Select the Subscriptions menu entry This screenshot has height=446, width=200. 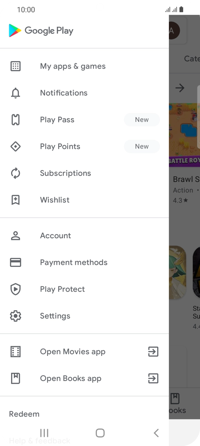pyautogui.click(x=65, y=173)
